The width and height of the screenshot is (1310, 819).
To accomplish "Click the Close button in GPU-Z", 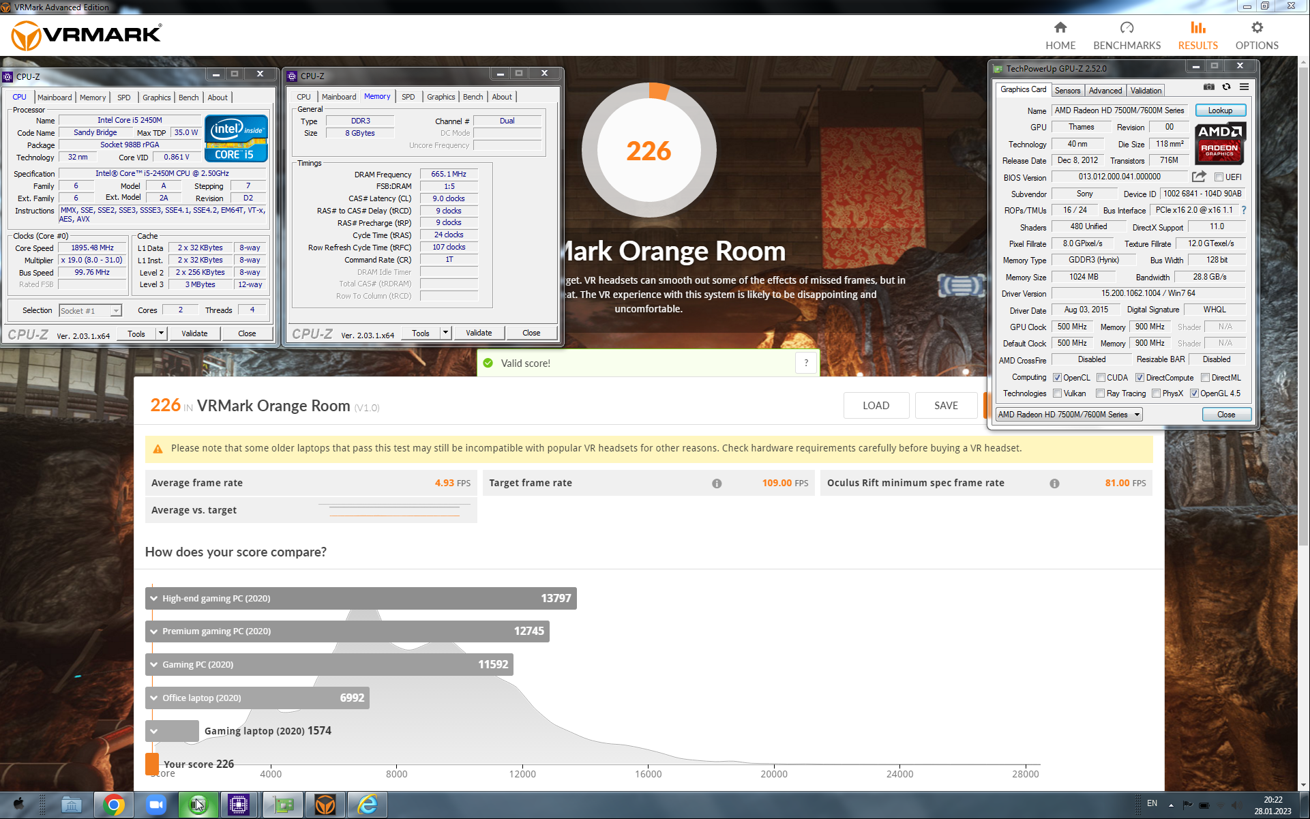I will click(1226, 415).
